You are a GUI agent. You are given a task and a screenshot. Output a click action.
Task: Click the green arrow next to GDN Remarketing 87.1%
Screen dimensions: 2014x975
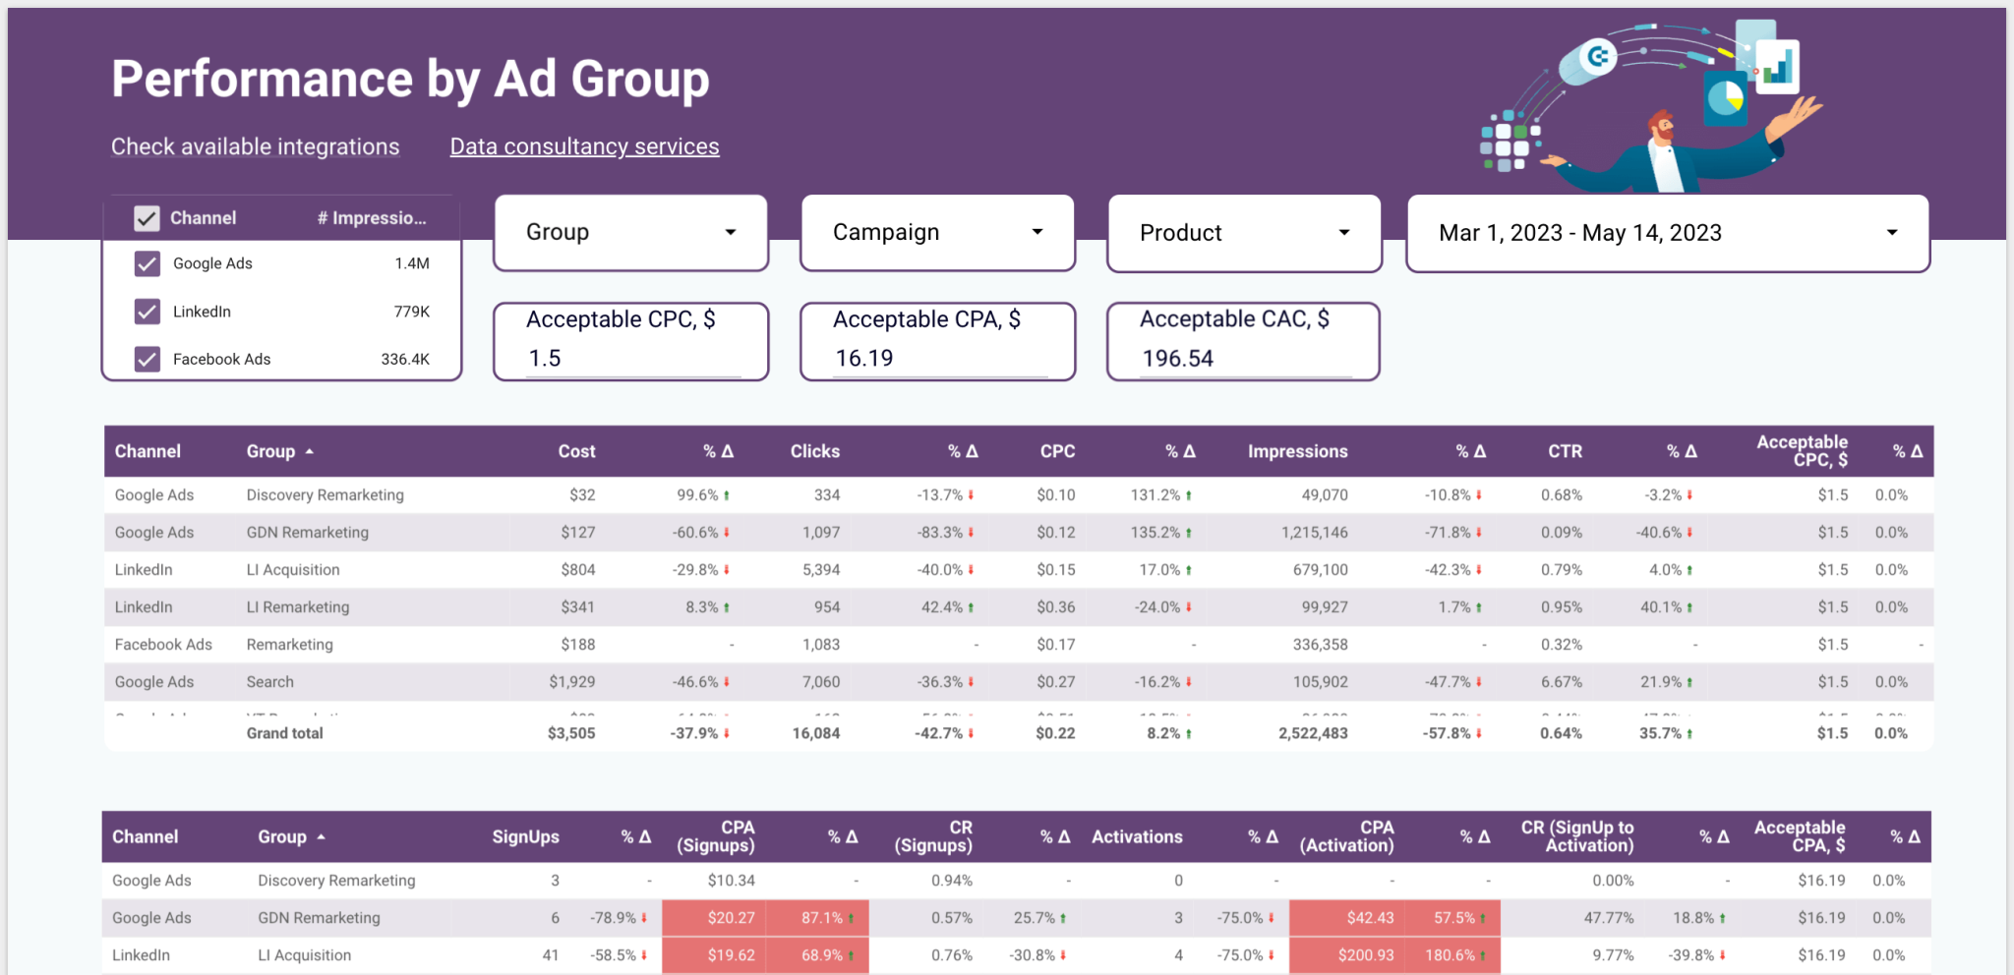pyautogui.click(x=852, y=917)
